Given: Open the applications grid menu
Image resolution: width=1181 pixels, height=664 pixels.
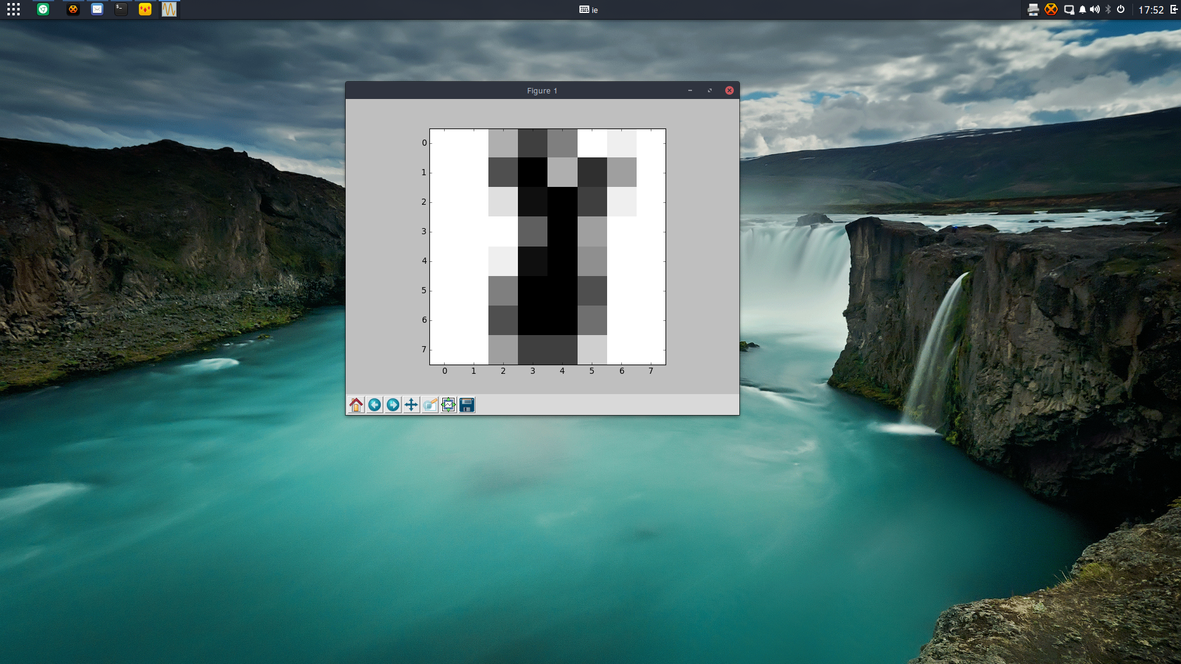Looking at the screenshot, I should [14, 9].
